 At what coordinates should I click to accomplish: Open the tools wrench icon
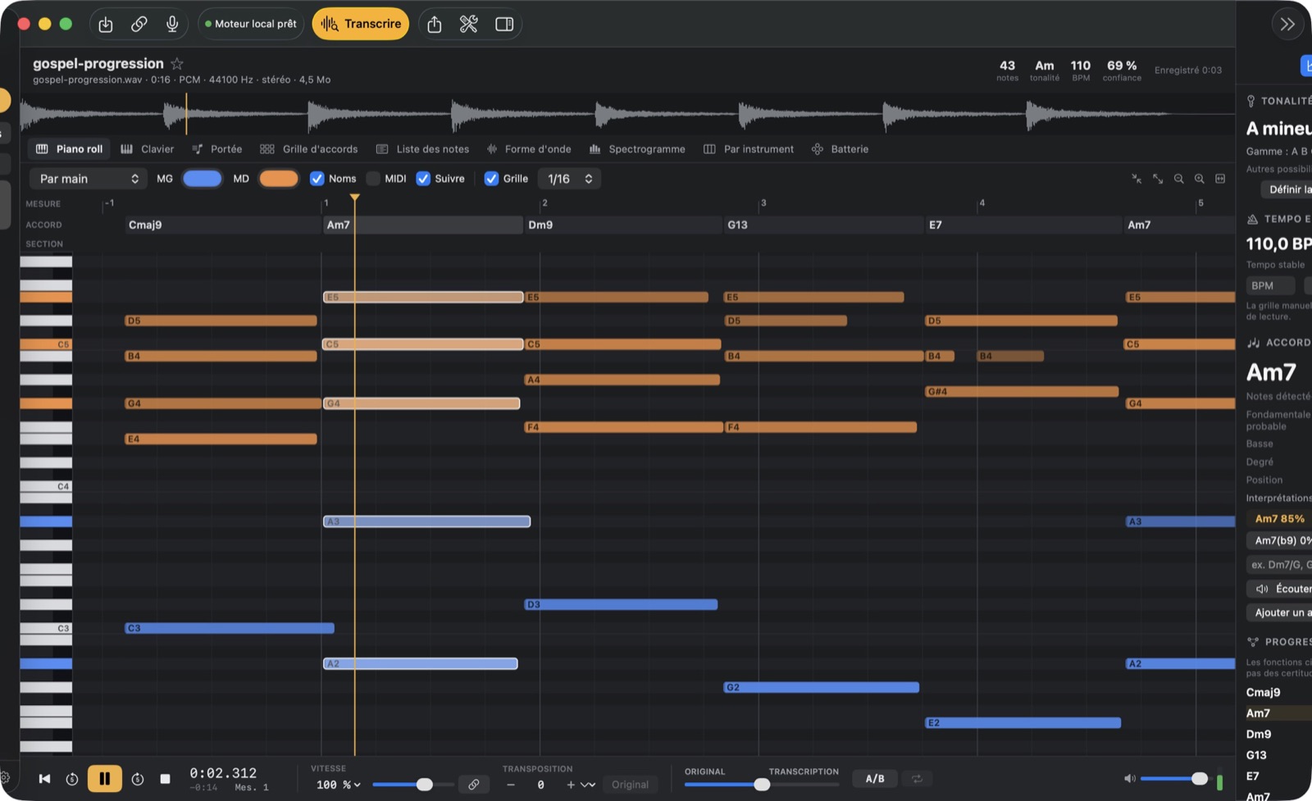[x=469, y=24]
